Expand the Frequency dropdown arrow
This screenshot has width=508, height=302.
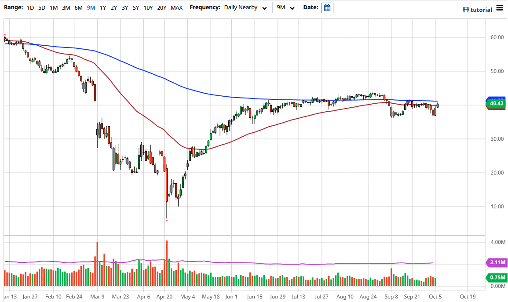tap(264, 8)
